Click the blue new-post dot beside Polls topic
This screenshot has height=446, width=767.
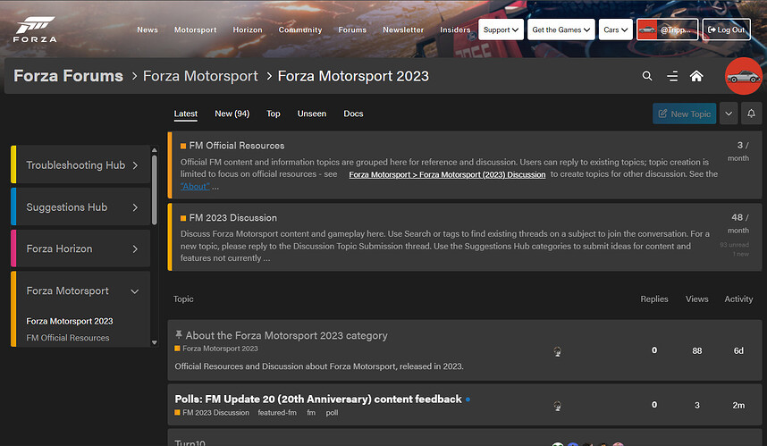point(468,400)
